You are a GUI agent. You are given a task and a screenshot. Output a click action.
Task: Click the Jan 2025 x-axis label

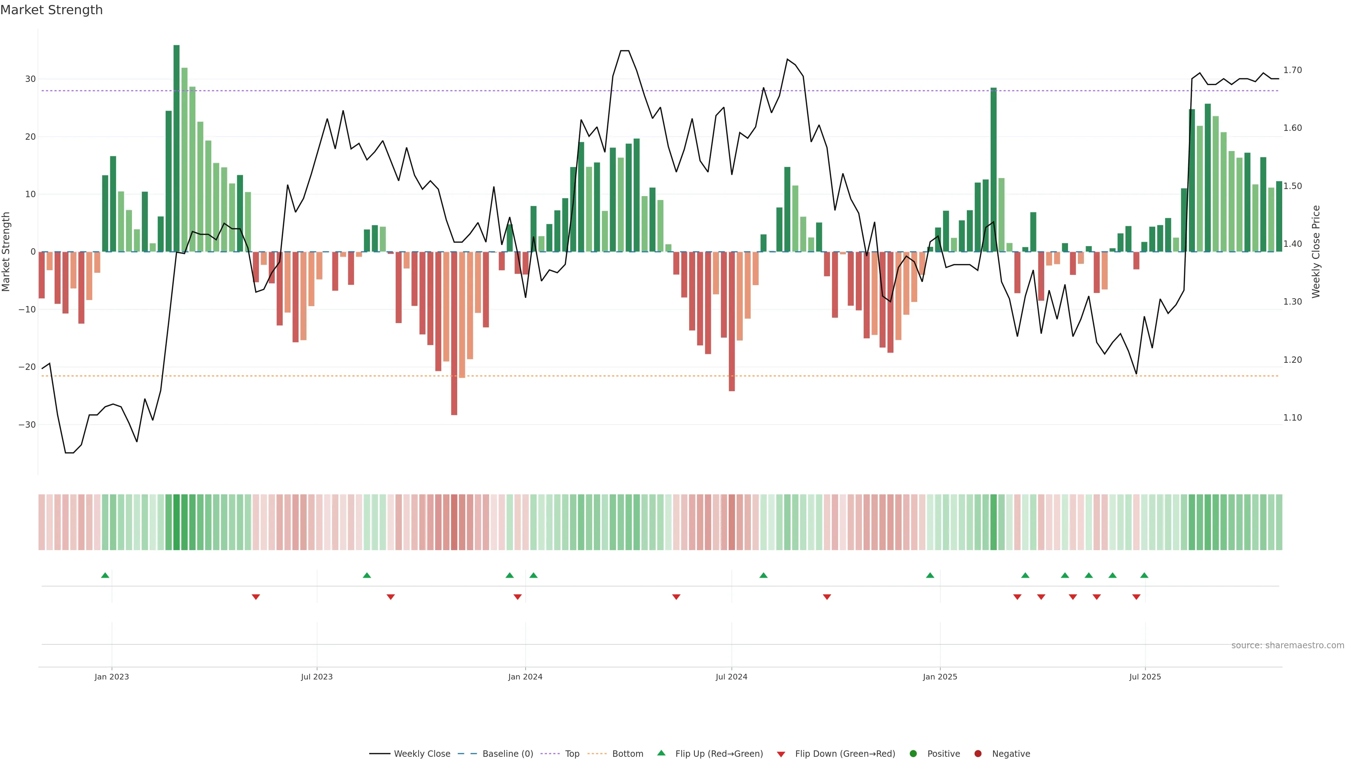point(940,677)
